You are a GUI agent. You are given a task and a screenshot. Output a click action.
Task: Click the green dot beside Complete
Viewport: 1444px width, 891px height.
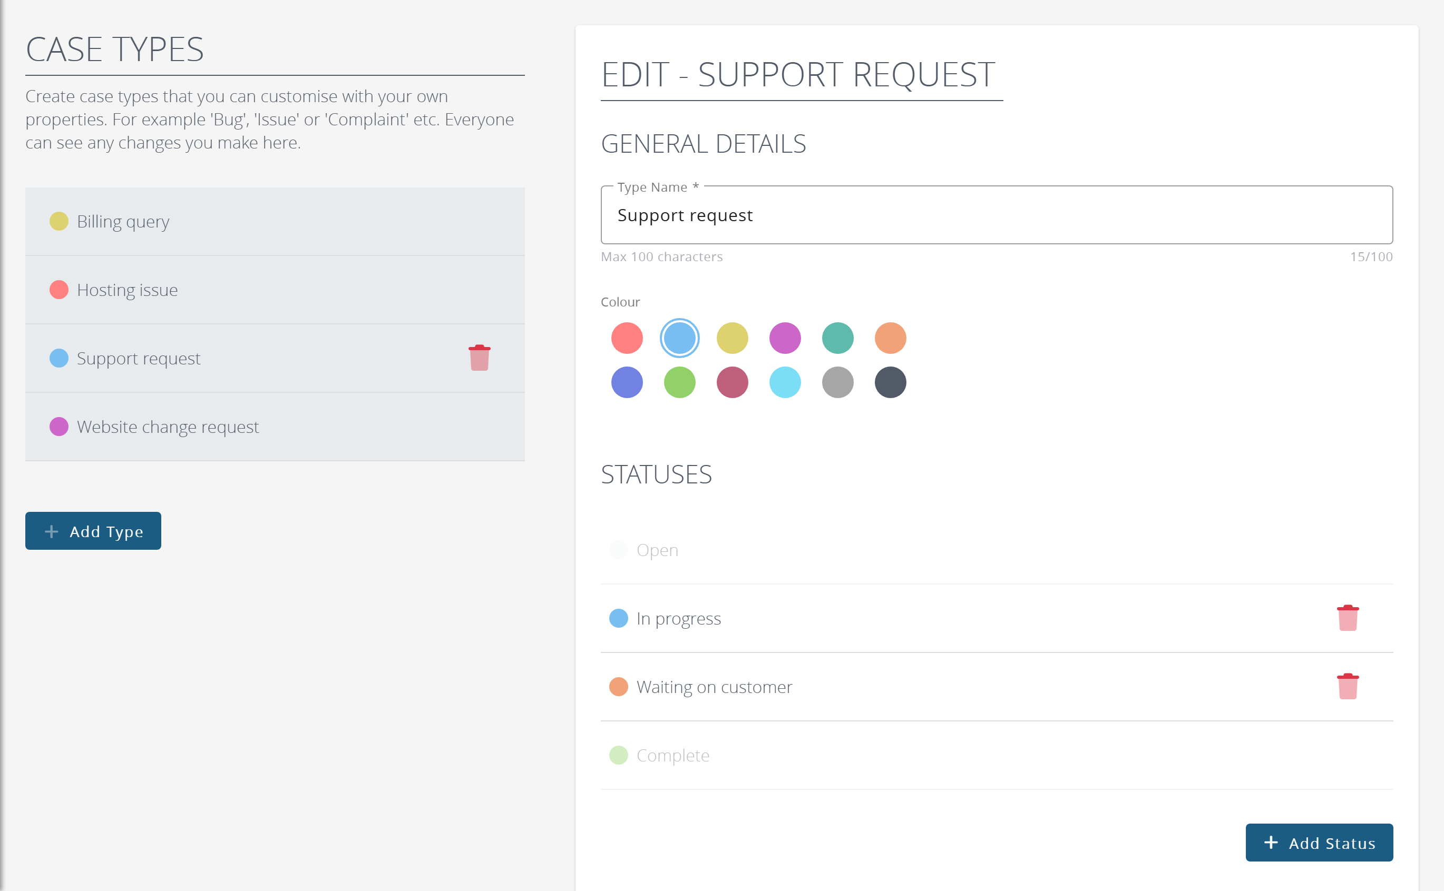coord(619,755)
